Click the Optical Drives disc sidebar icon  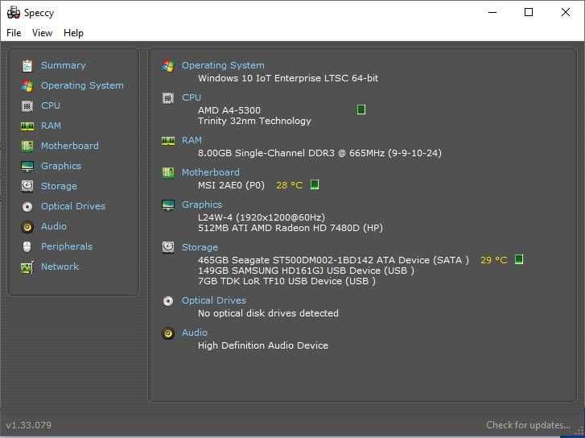pos(27,206)
